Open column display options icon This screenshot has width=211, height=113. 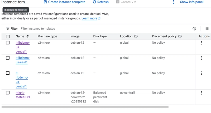point(207,29)
